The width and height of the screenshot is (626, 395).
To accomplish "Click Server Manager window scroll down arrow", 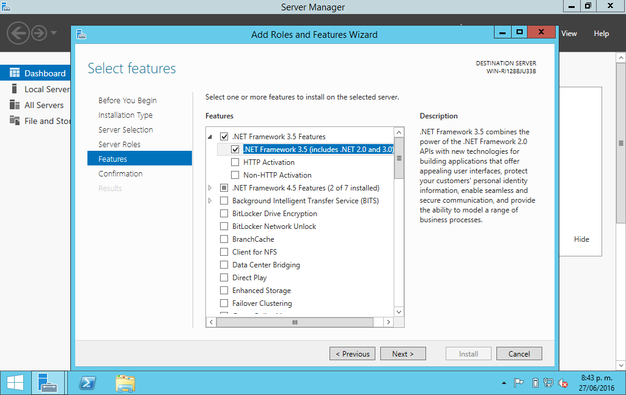I will pyautogui.click(x=621, y=364).
